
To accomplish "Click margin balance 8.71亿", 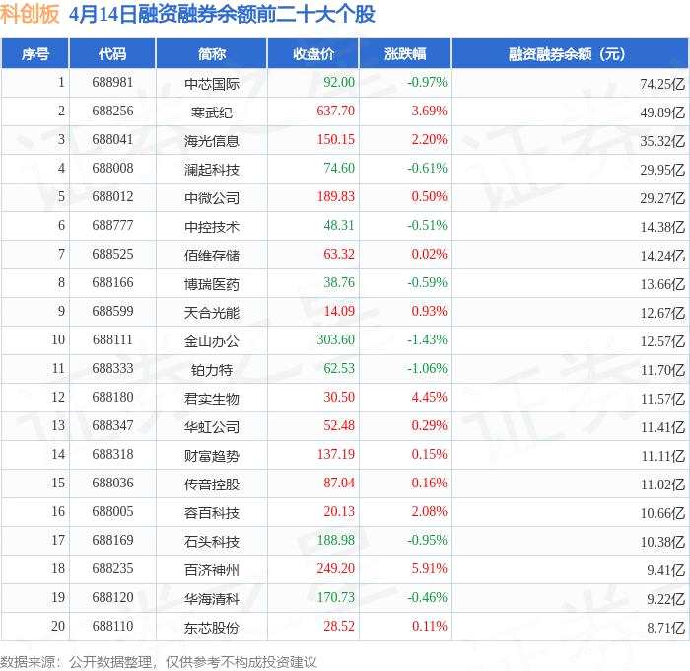I will pyautogui.click(x=665, y=628).
